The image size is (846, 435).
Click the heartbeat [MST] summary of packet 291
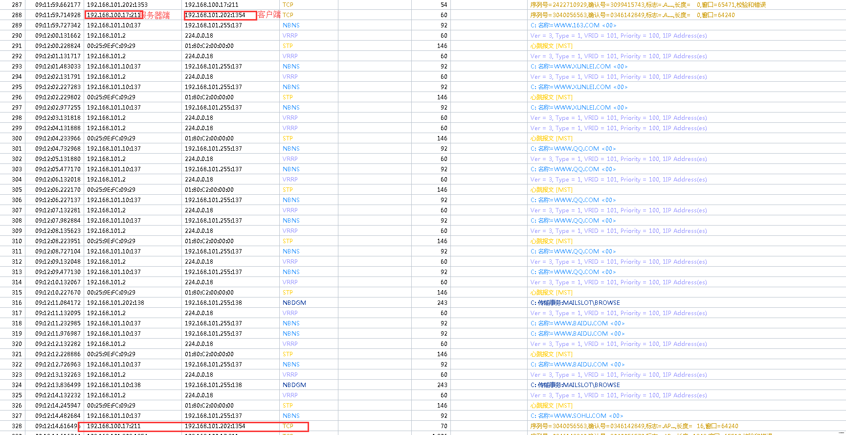click(551, 46)
